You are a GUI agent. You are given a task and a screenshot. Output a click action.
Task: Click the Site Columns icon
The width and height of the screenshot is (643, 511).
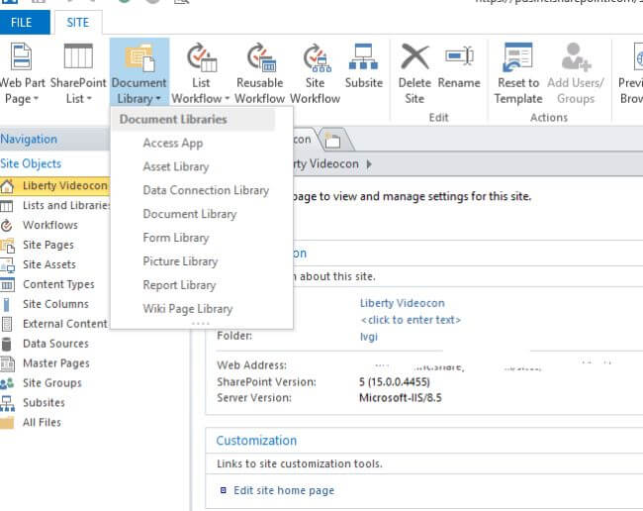click(6, 305)
